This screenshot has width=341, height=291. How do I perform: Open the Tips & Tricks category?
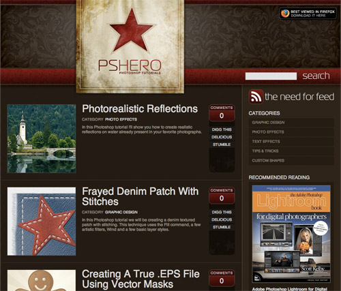tap(291, 151)
